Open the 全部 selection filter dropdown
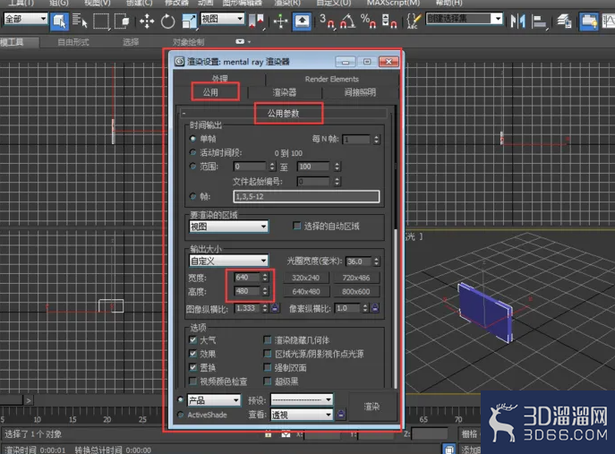The height and width of the screenshot is (454, 615). tap(25, 19)
